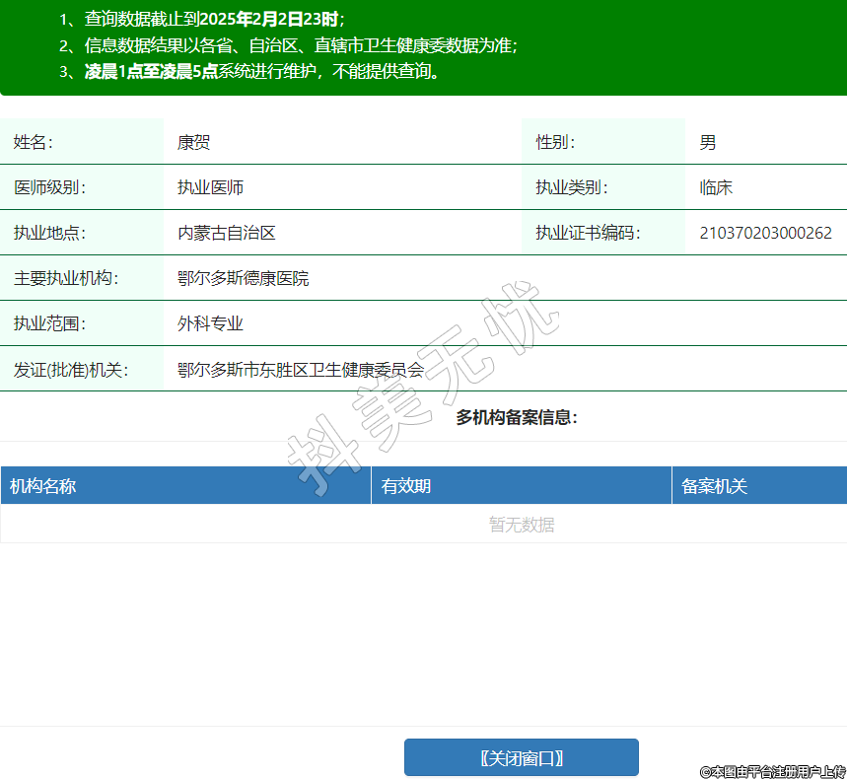Click the 外科专业 practice scope value
This screenshot has width=847, height=779.
coord(210,324)
